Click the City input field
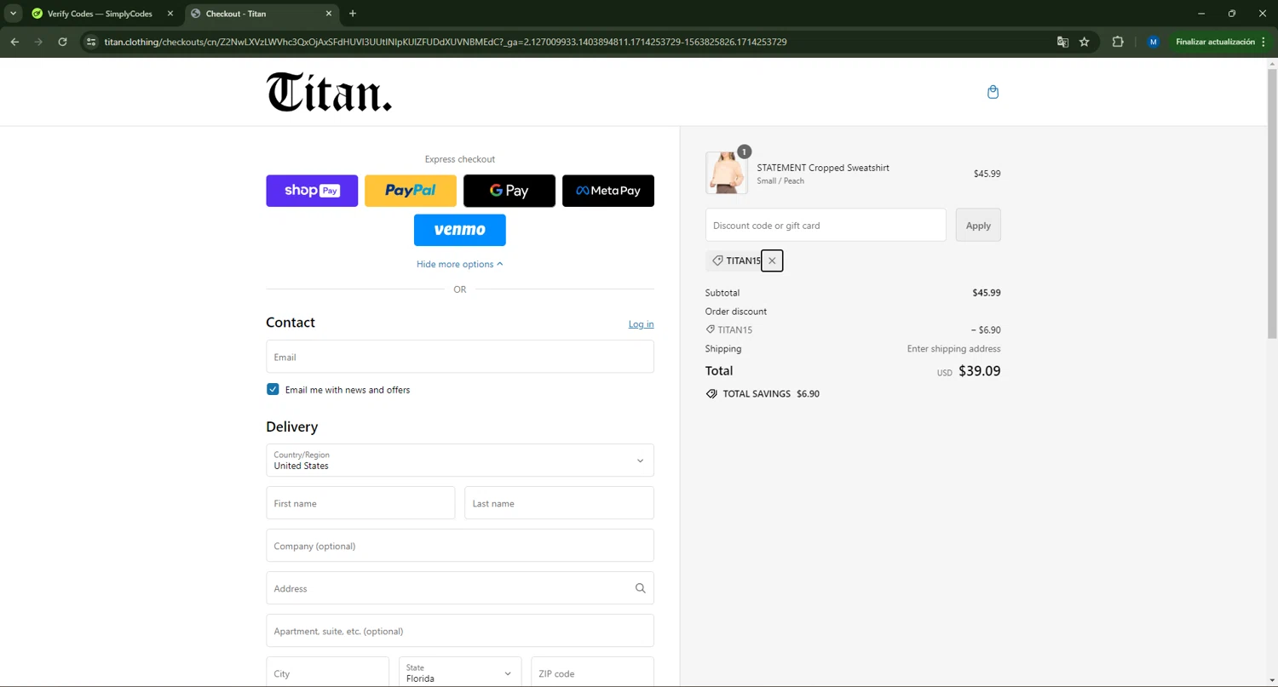The width and height of the screenshot is (1278, 687). pos(327,673)
